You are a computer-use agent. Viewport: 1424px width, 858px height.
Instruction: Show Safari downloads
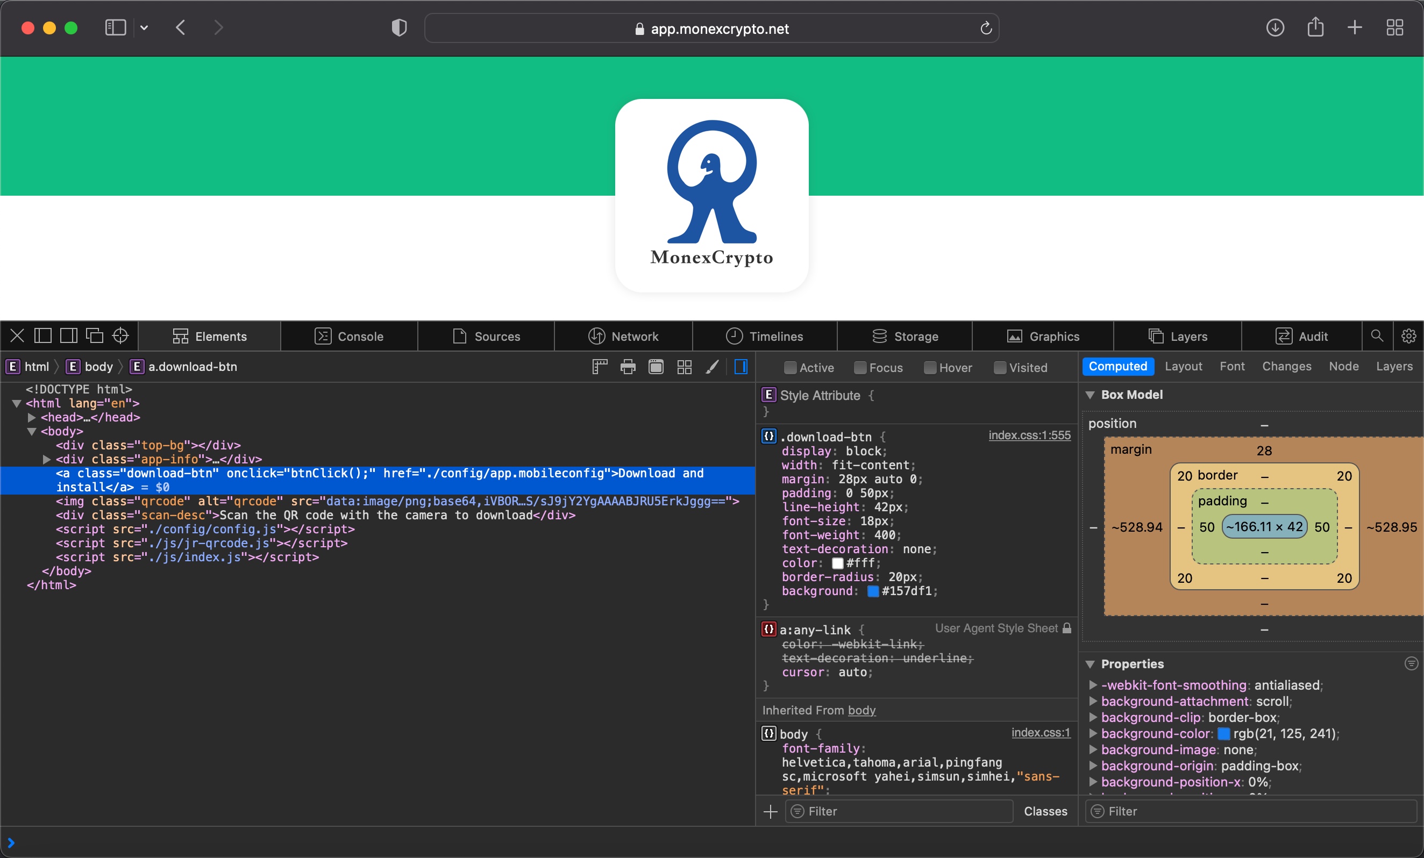click(x=1275, y=27)
